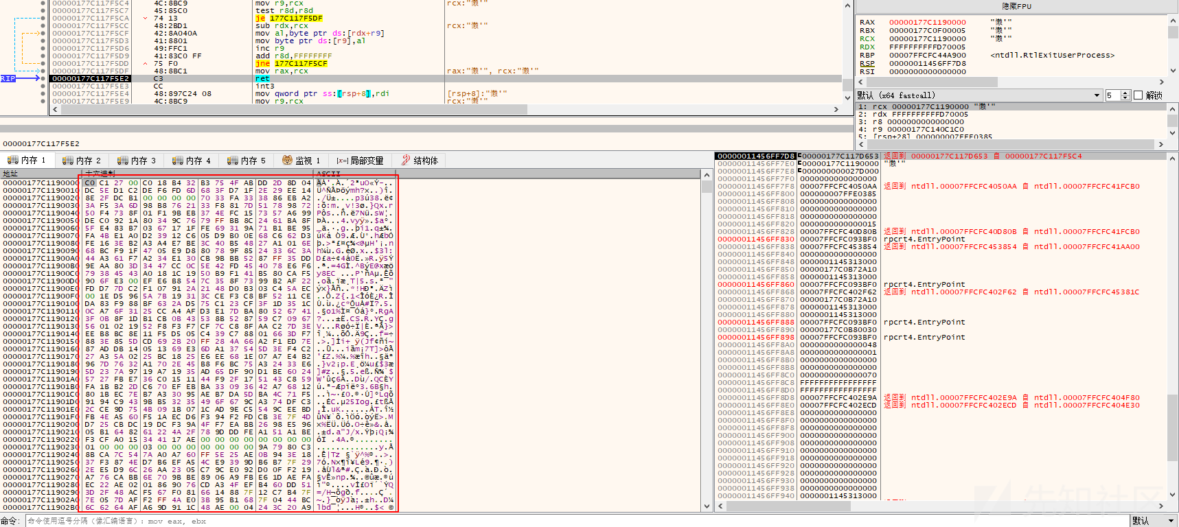
Task: Click the dump panel scrollbar down arrow
Action: [x=707, y=506]
